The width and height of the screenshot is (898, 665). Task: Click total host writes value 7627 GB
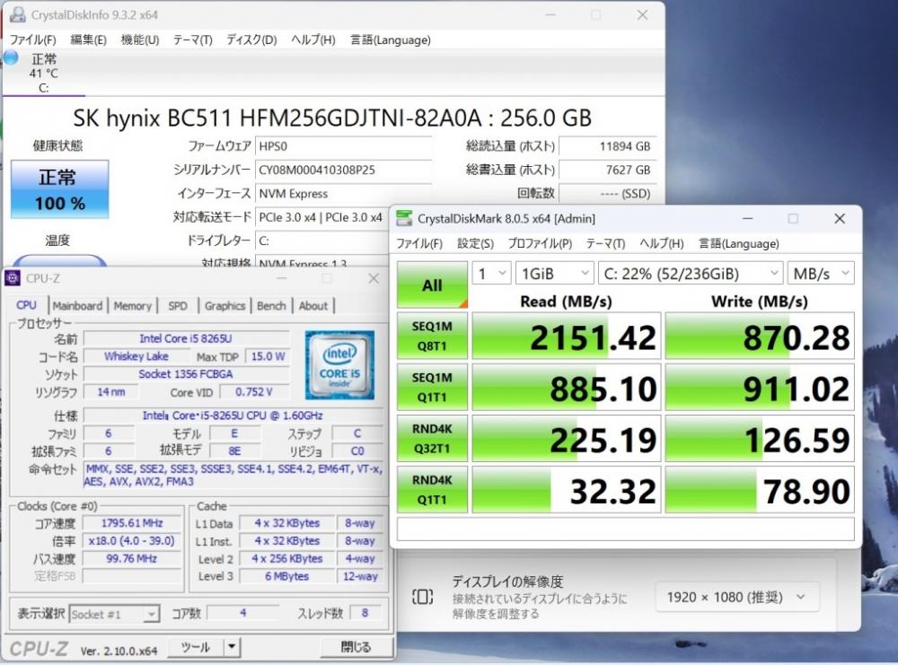(607, 170)
